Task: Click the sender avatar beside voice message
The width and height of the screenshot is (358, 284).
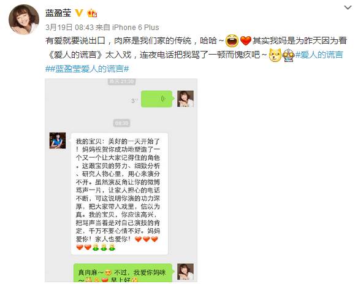Action: coord(185,99)
